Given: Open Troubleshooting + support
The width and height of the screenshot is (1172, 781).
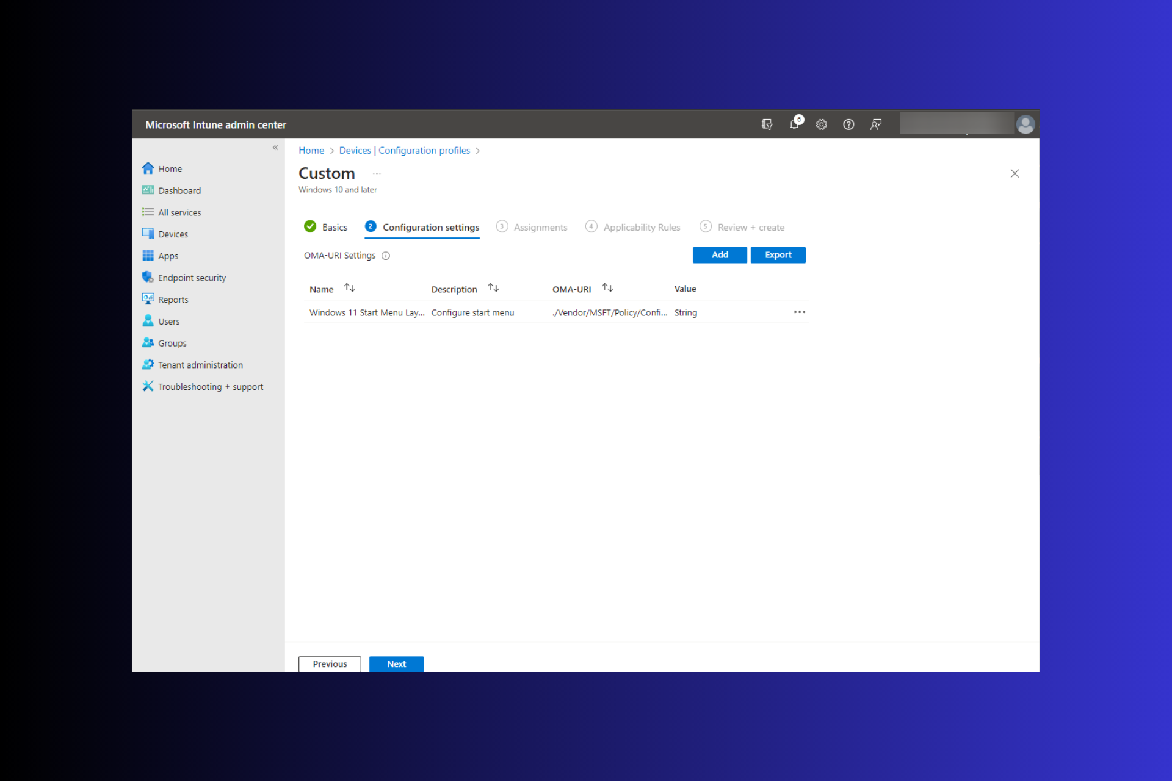Looking at the screenshot, I should [210, 386].
